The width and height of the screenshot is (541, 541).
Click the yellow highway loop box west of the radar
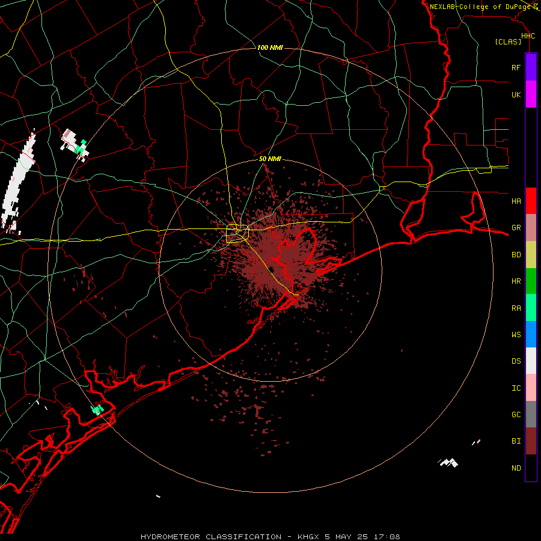point(237,233)
